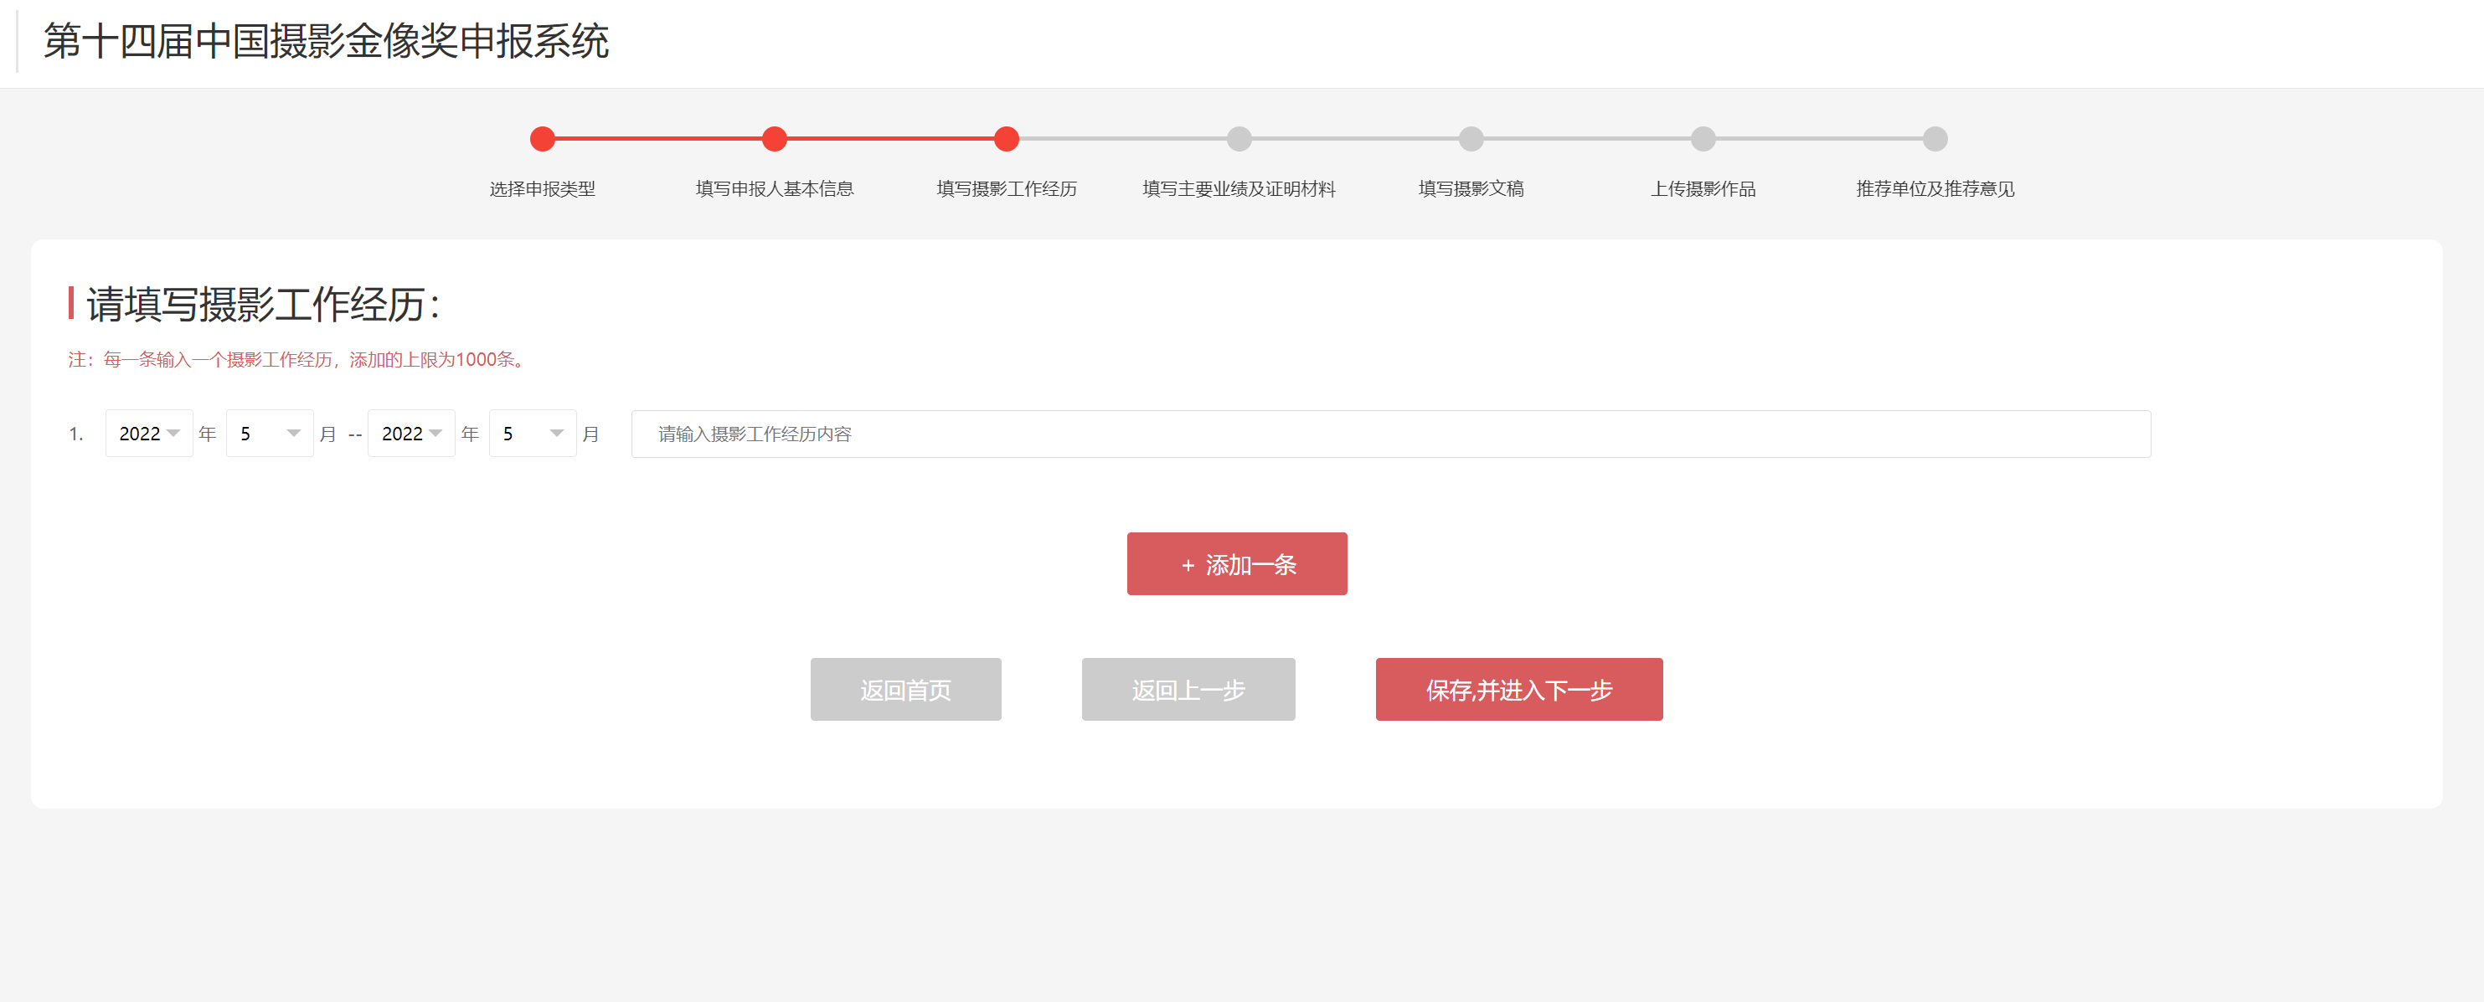Click the 推荐单位及推荐意见 step label
This screenshot has width=2484, height=1002.
click(x=1935, y=189)
